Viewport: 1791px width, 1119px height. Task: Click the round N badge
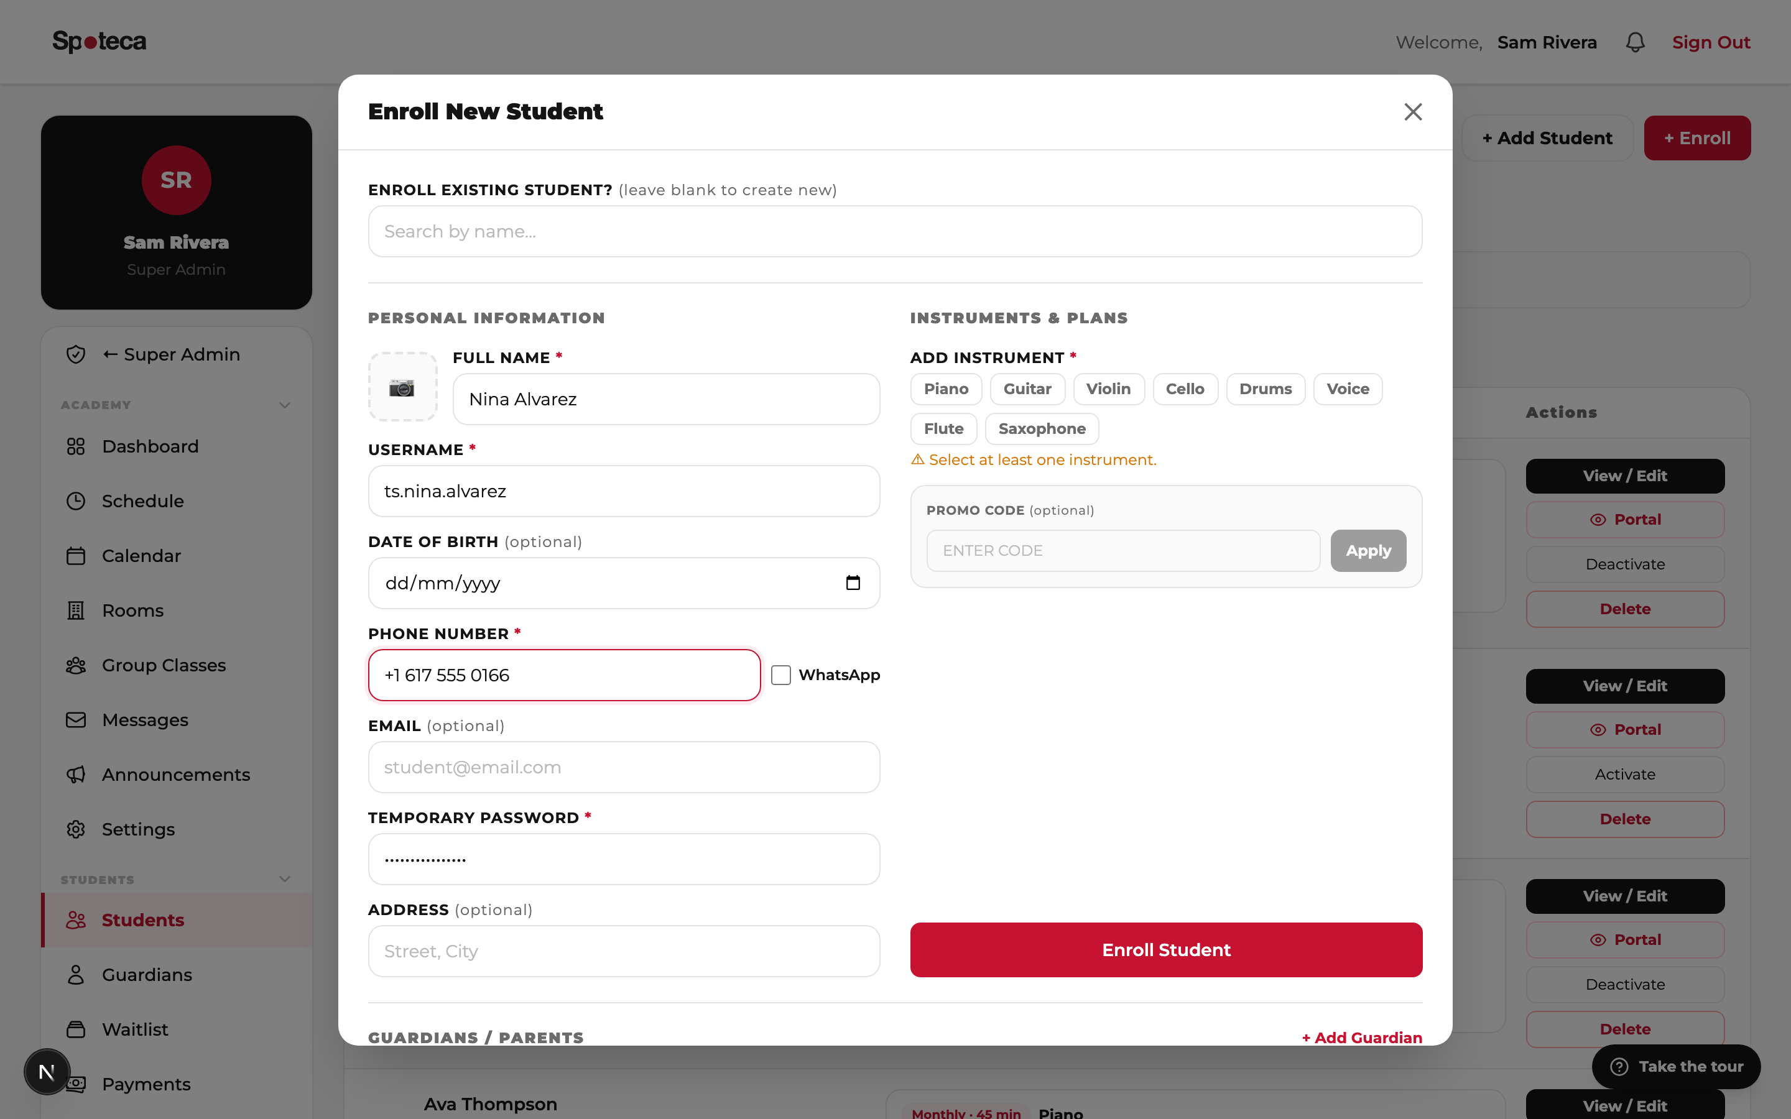47,1072
